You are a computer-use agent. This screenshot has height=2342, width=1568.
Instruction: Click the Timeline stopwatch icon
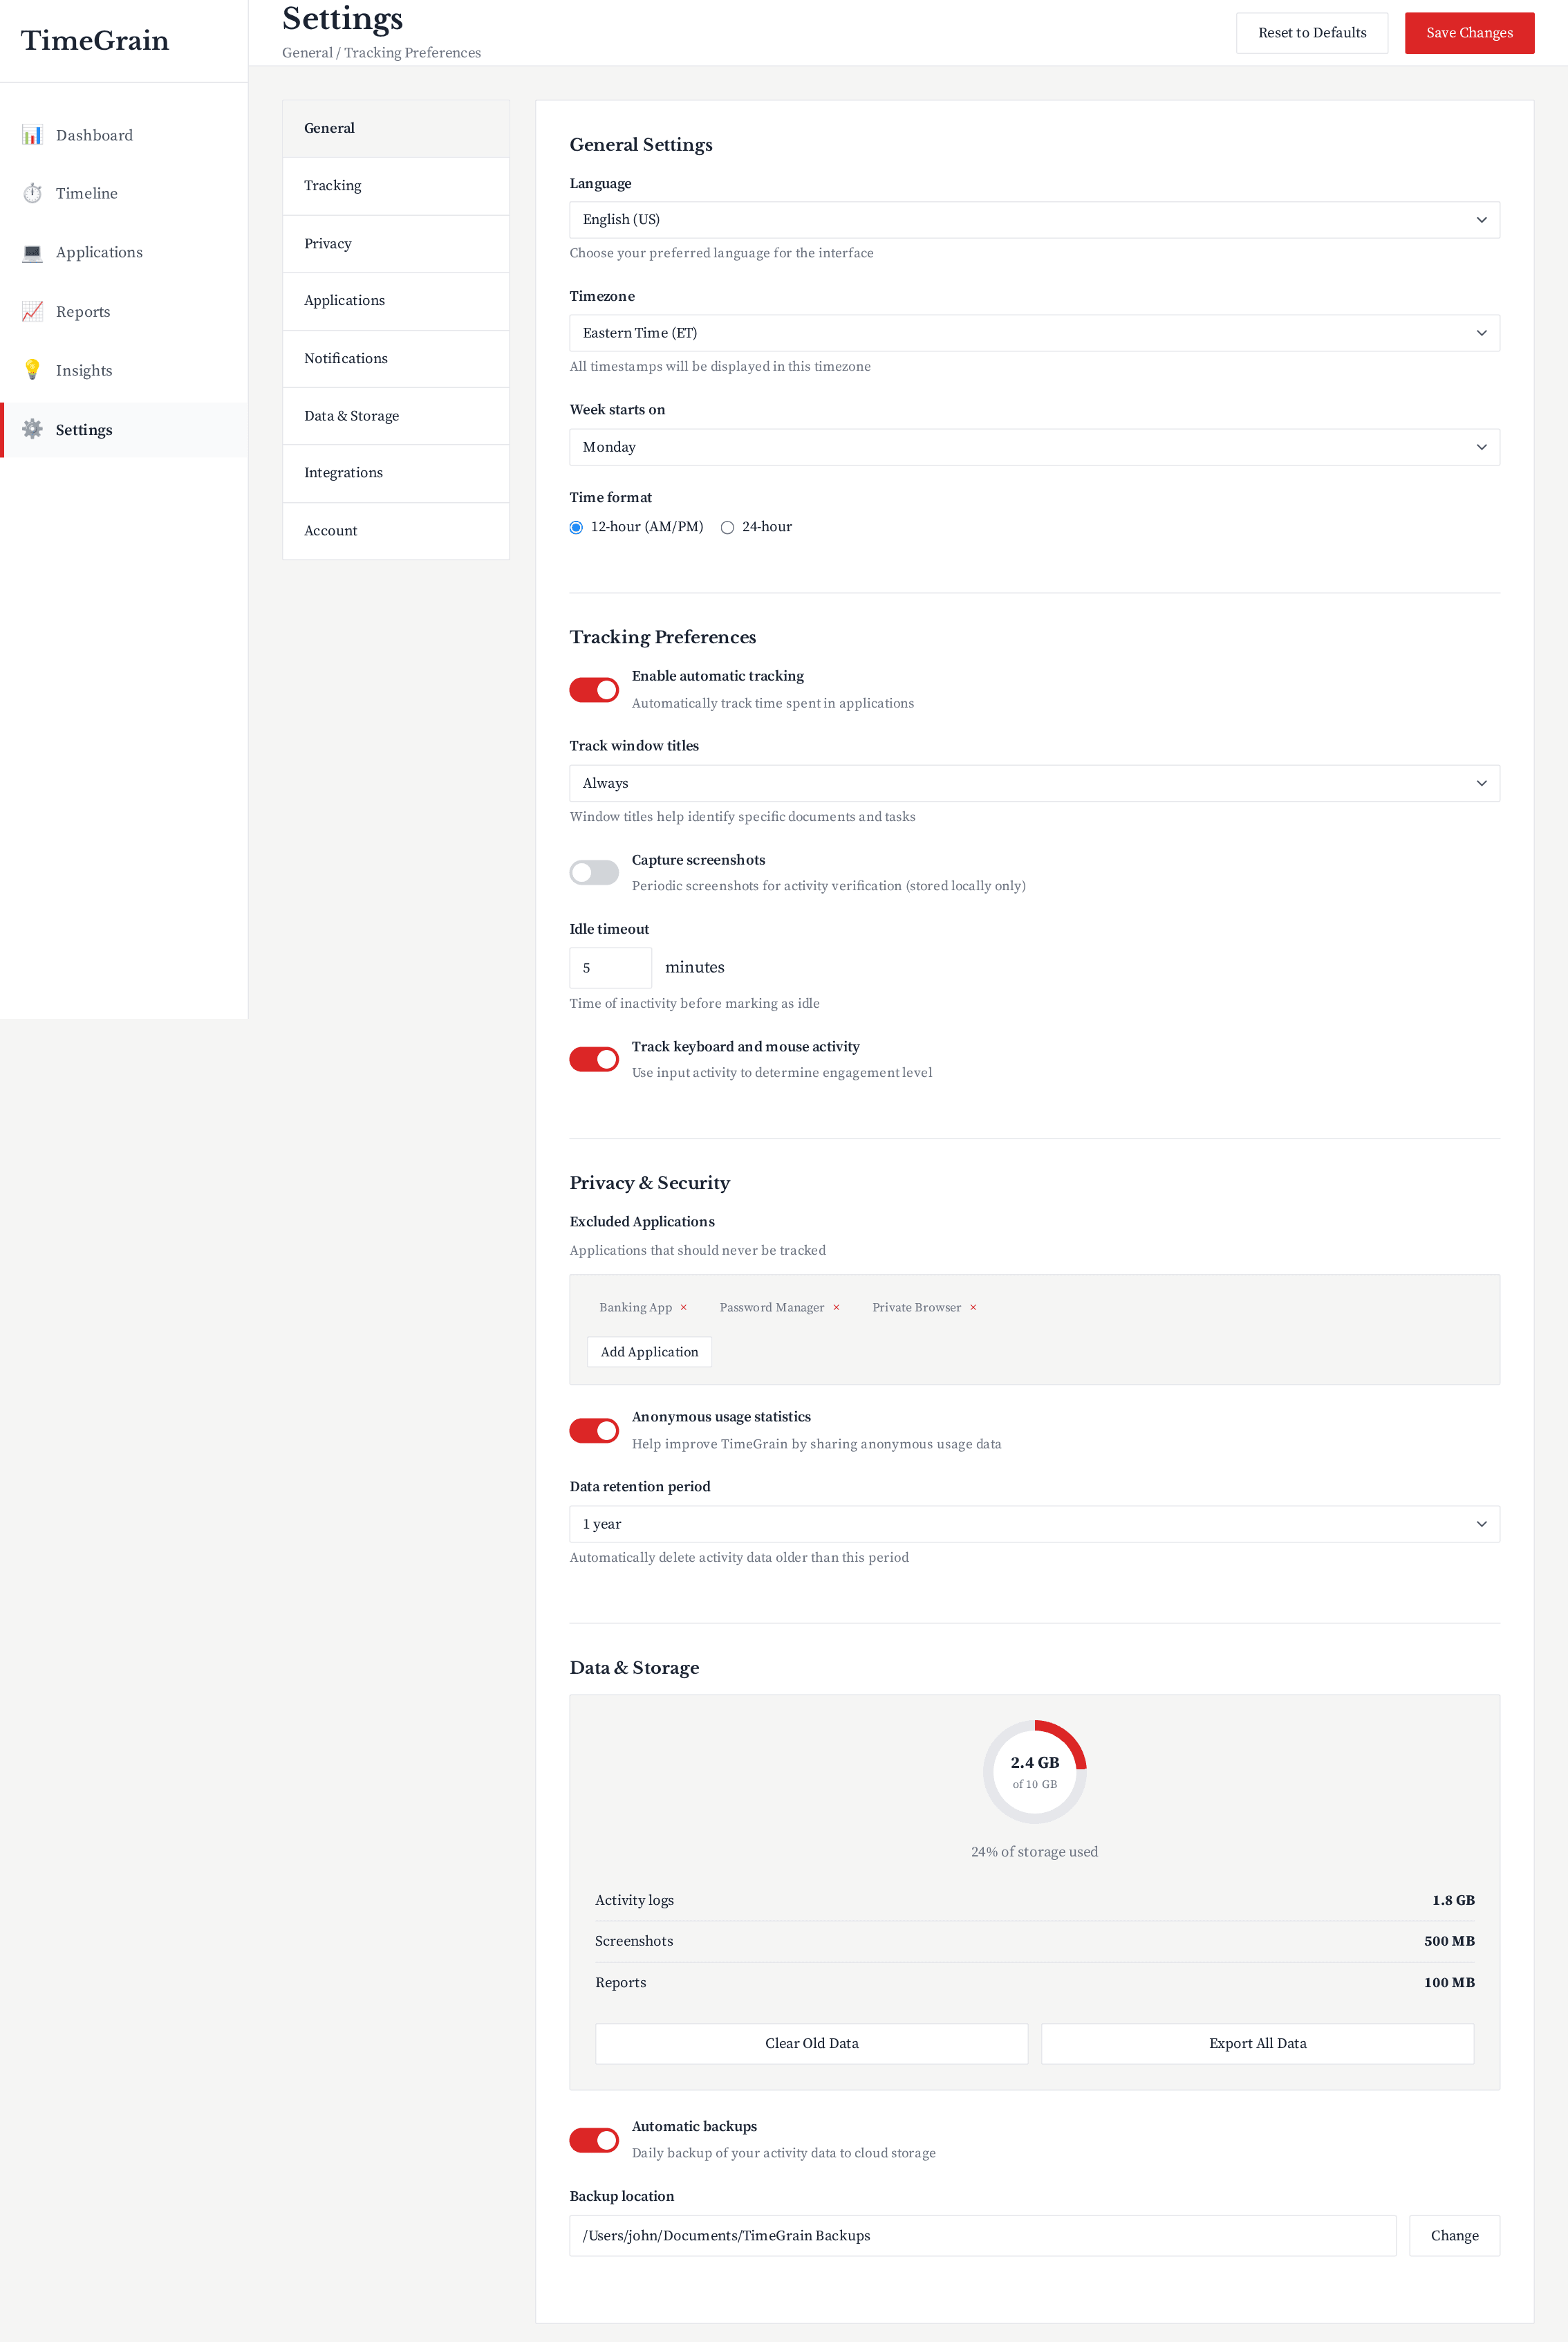(32, 193)
